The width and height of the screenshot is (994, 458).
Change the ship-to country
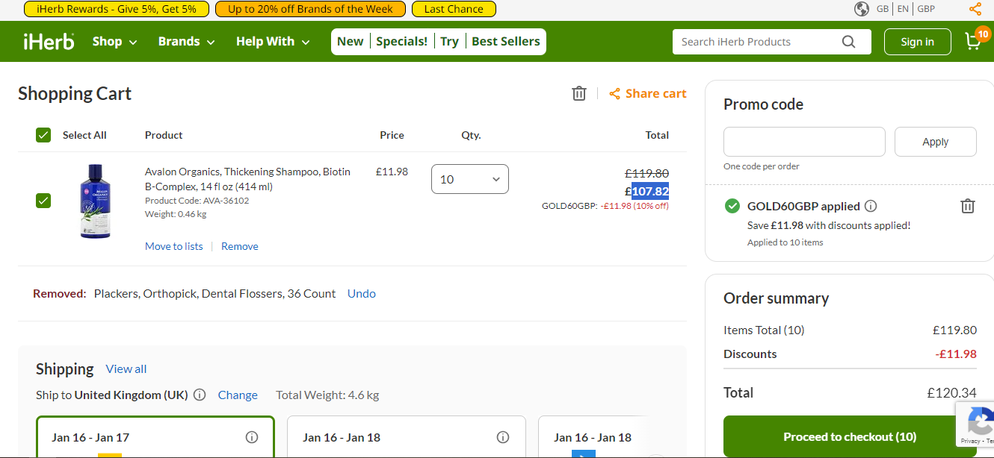click(238, 395)
